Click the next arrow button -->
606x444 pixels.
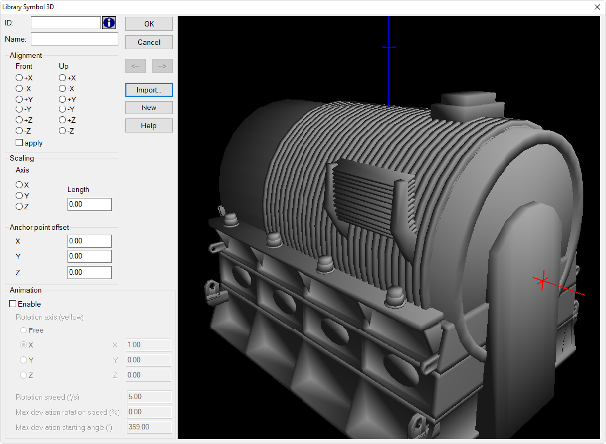point(163,66)
